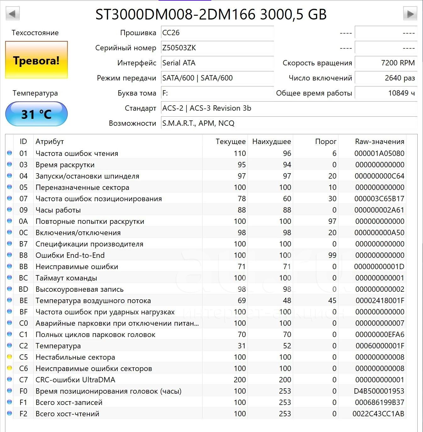The width and height of the screenshot is (423, 432).
Task: Click blue status dot for attribute BB
Action: (9, 266)
